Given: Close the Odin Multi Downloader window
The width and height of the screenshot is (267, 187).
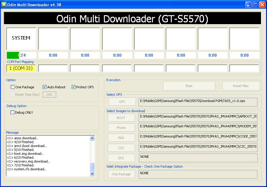Looking at the screenshot, I should [x=262, y=4].
